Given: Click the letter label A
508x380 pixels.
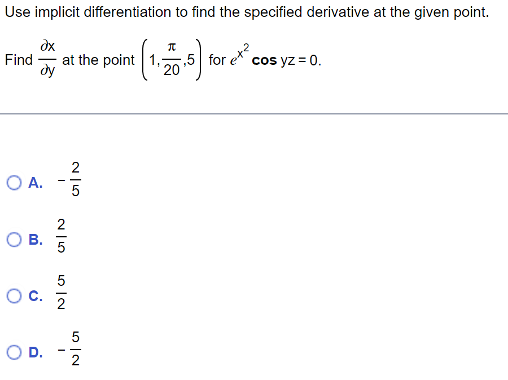Looking at the screenshot, I should [x=35, y=182].
